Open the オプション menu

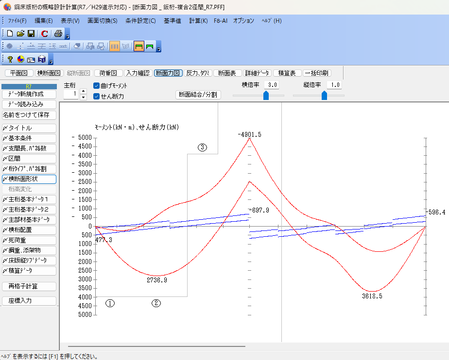point(243,21)
